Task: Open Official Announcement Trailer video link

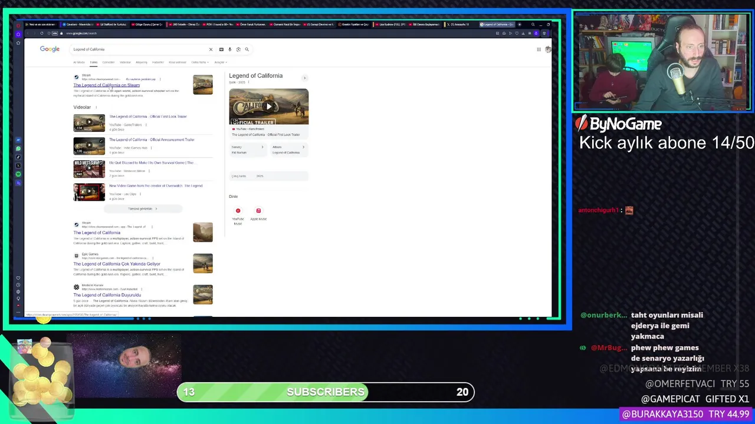Action: tap(152, 140)
